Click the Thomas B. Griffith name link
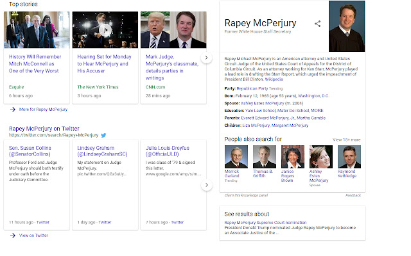Screen dimensions: 411x256 [x=263, y=173]
